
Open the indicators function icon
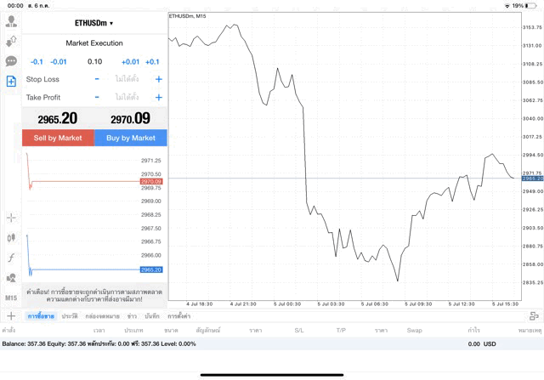click(x=11, y=258)
